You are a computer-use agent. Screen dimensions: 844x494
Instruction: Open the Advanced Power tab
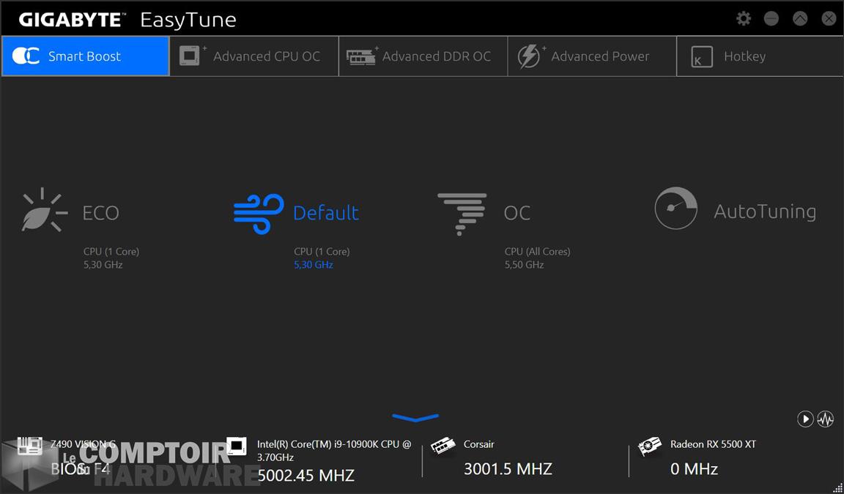592,56
